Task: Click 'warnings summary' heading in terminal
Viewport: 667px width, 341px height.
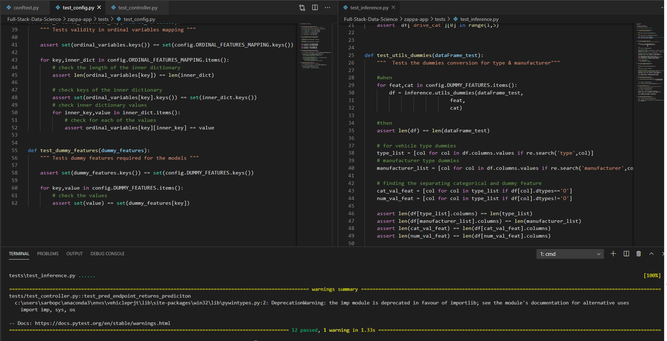Action: click(335, 289)
